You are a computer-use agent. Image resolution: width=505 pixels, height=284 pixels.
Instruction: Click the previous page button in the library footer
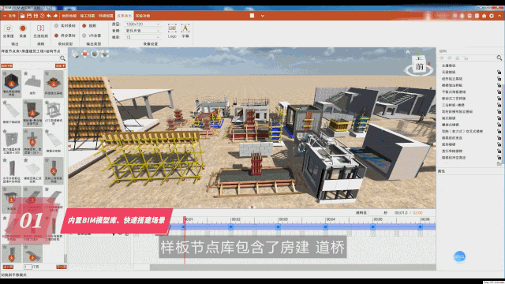[8, 267]
